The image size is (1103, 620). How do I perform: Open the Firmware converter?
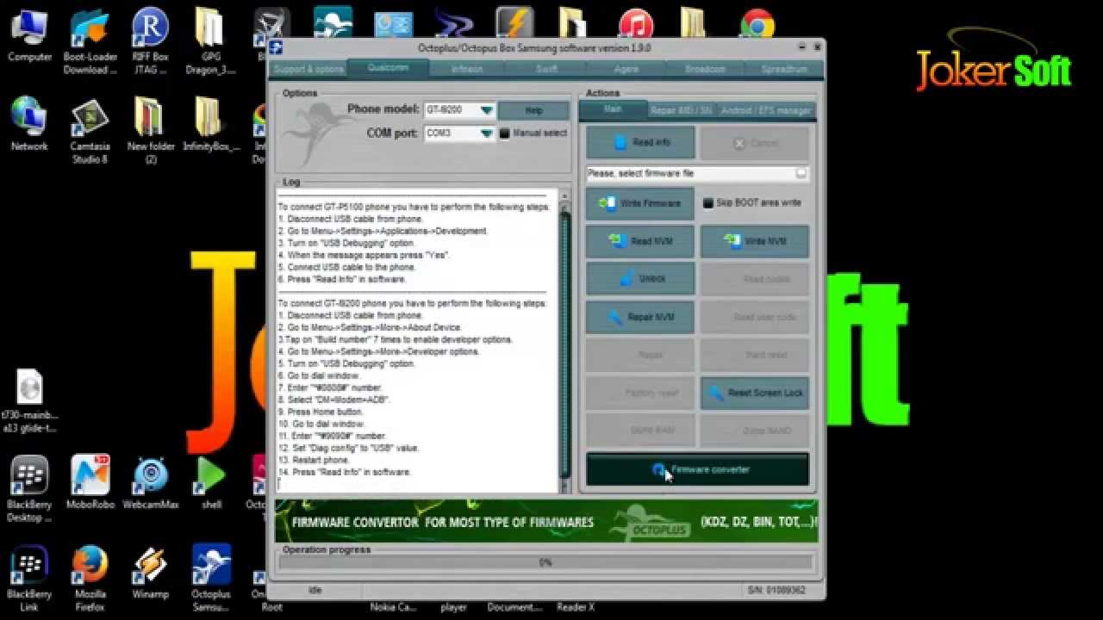[697, 469]
